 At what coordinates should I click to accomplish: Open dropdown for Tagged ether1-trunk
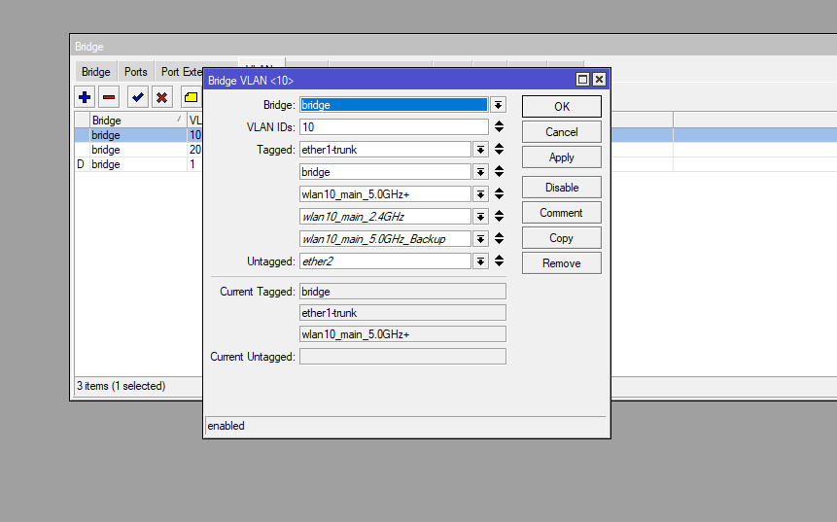coord(480,150)
